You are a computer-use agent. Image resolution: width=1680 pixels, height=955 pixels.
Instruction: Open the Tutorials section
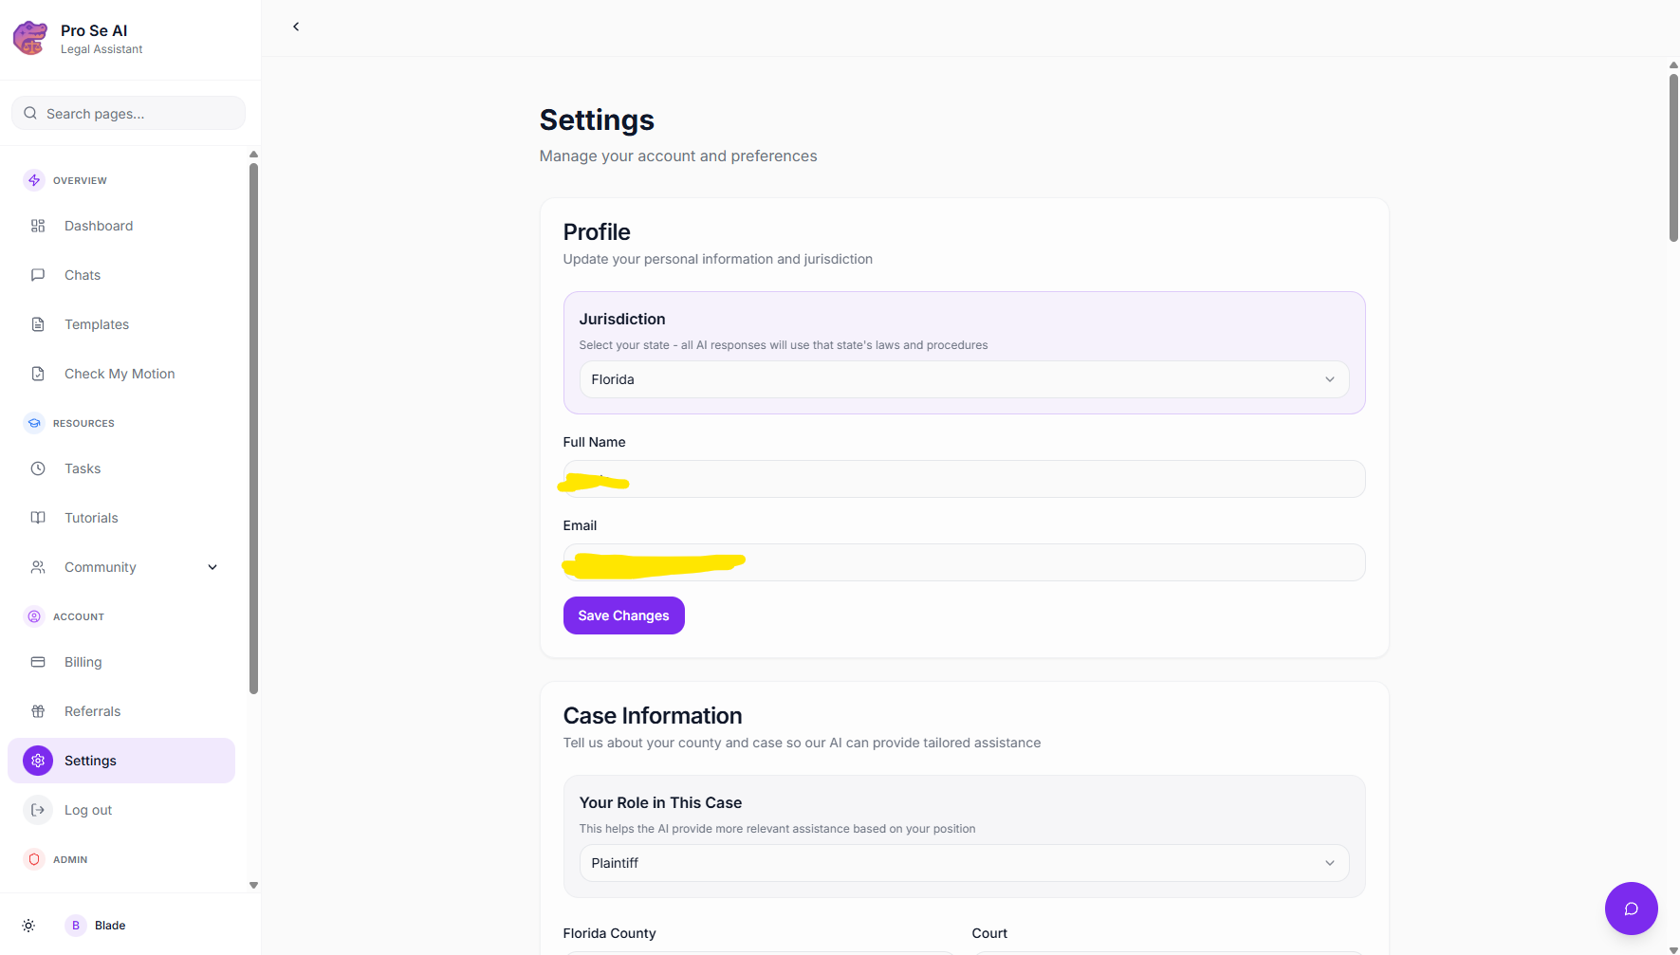tap(90, 518)
